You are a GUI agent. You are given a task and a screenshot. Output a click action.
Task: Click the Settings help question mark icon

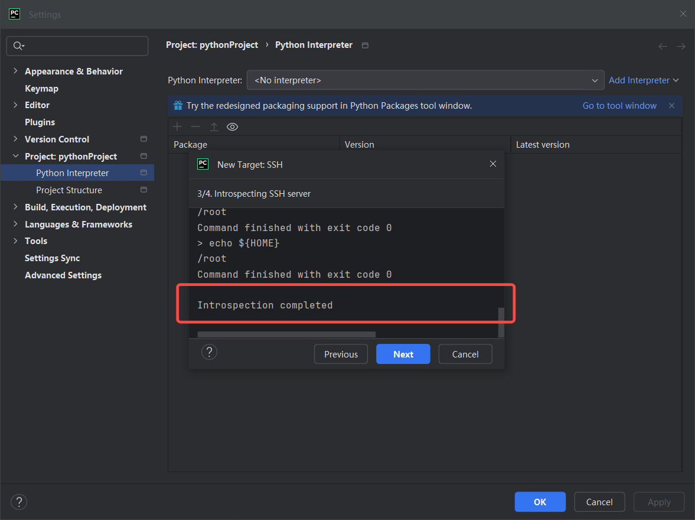19,502
